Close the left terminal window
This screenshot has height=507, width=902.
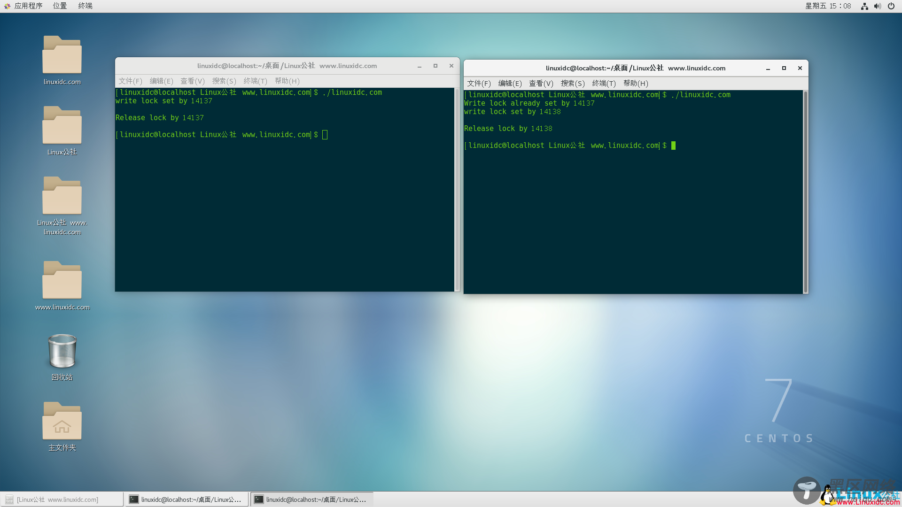point(451,66)
